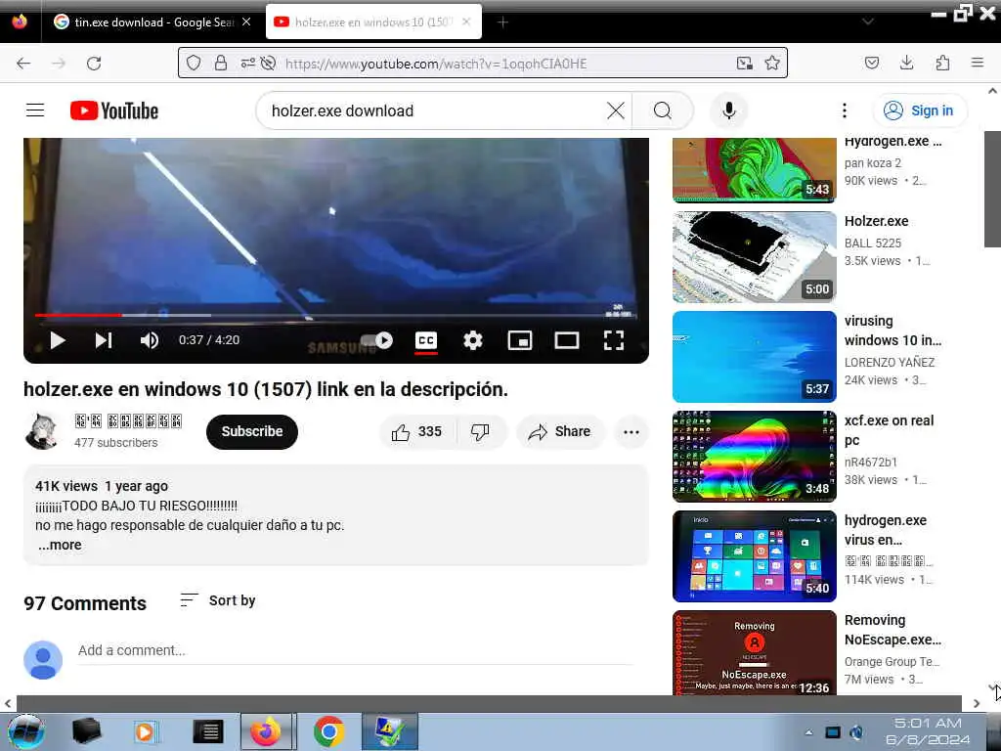Dislike the video with thumbs down
The width and height of the screenshot is (1001, 751).
[x=480, y=431]
